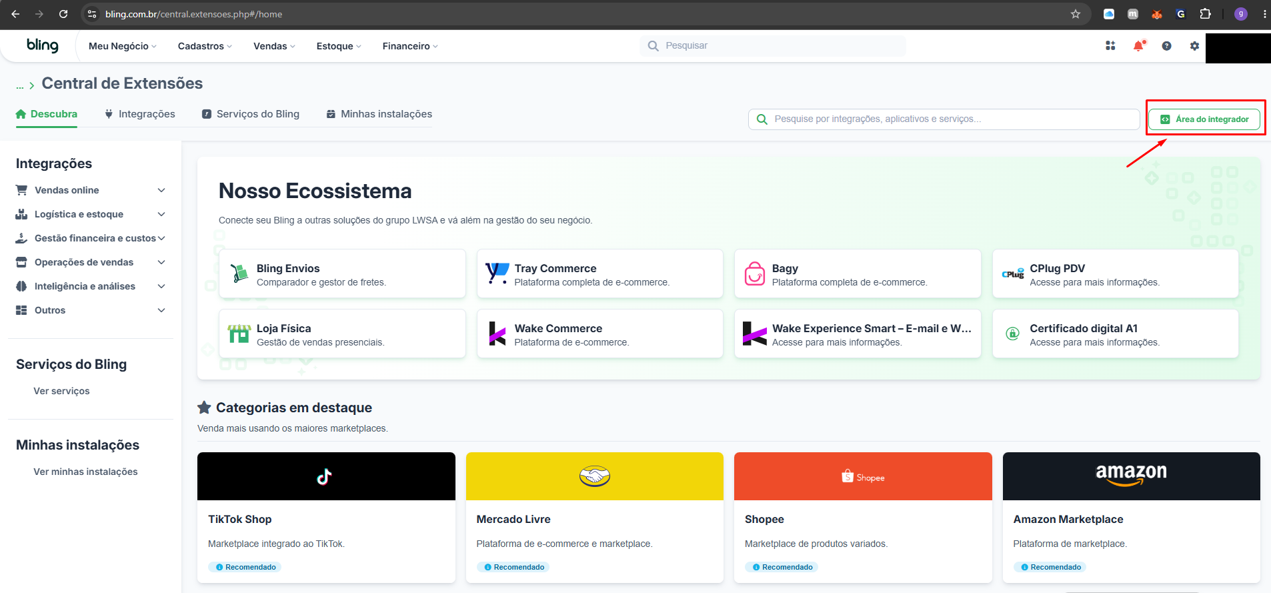
Task: Select the Descubra tab
Action: 47,114
